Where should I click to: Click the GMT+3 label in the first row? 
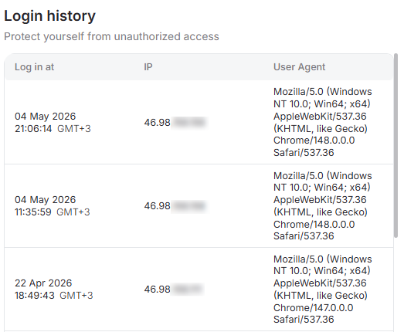74,128
